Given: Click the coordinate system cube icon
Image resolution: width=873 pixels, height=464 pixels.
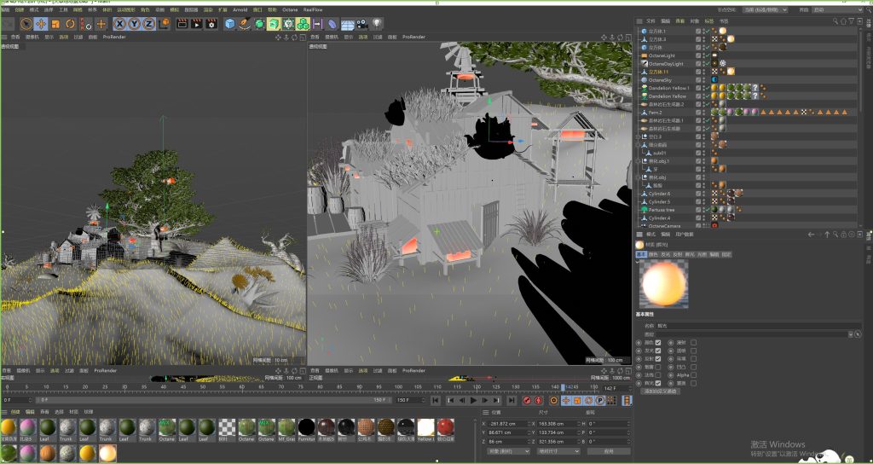Looking at the screenshot, I should [x=164, y=24].
